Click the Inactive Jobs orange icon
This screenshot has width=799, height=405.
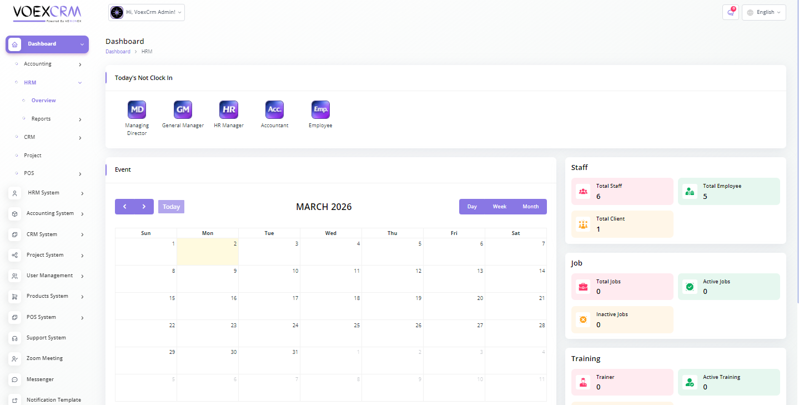tap(583, 320)
